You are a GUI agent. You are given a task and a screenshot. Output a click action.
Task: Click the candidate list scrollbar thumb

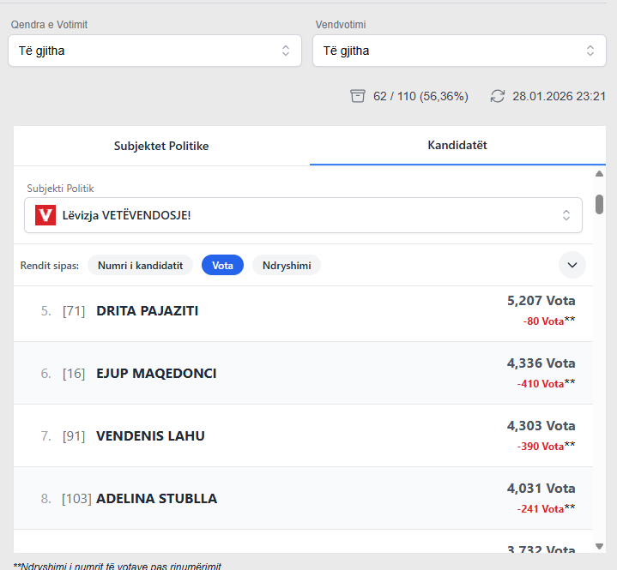[599, 204]
